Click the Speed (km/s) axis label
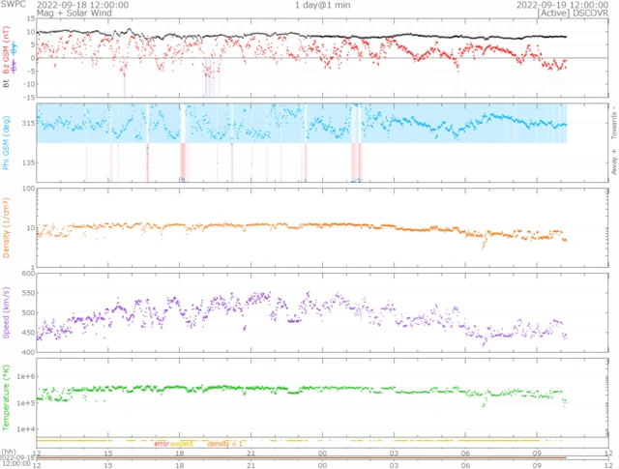The height and width of the screenshot is (469, 619). click(x=7, y=313)
